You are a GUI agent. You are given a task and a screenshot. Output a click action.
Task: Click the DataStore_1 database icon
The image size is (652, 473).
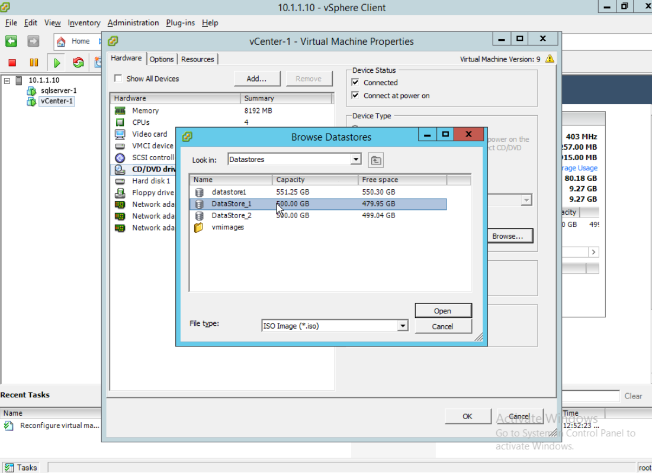(x=200, y=204)
